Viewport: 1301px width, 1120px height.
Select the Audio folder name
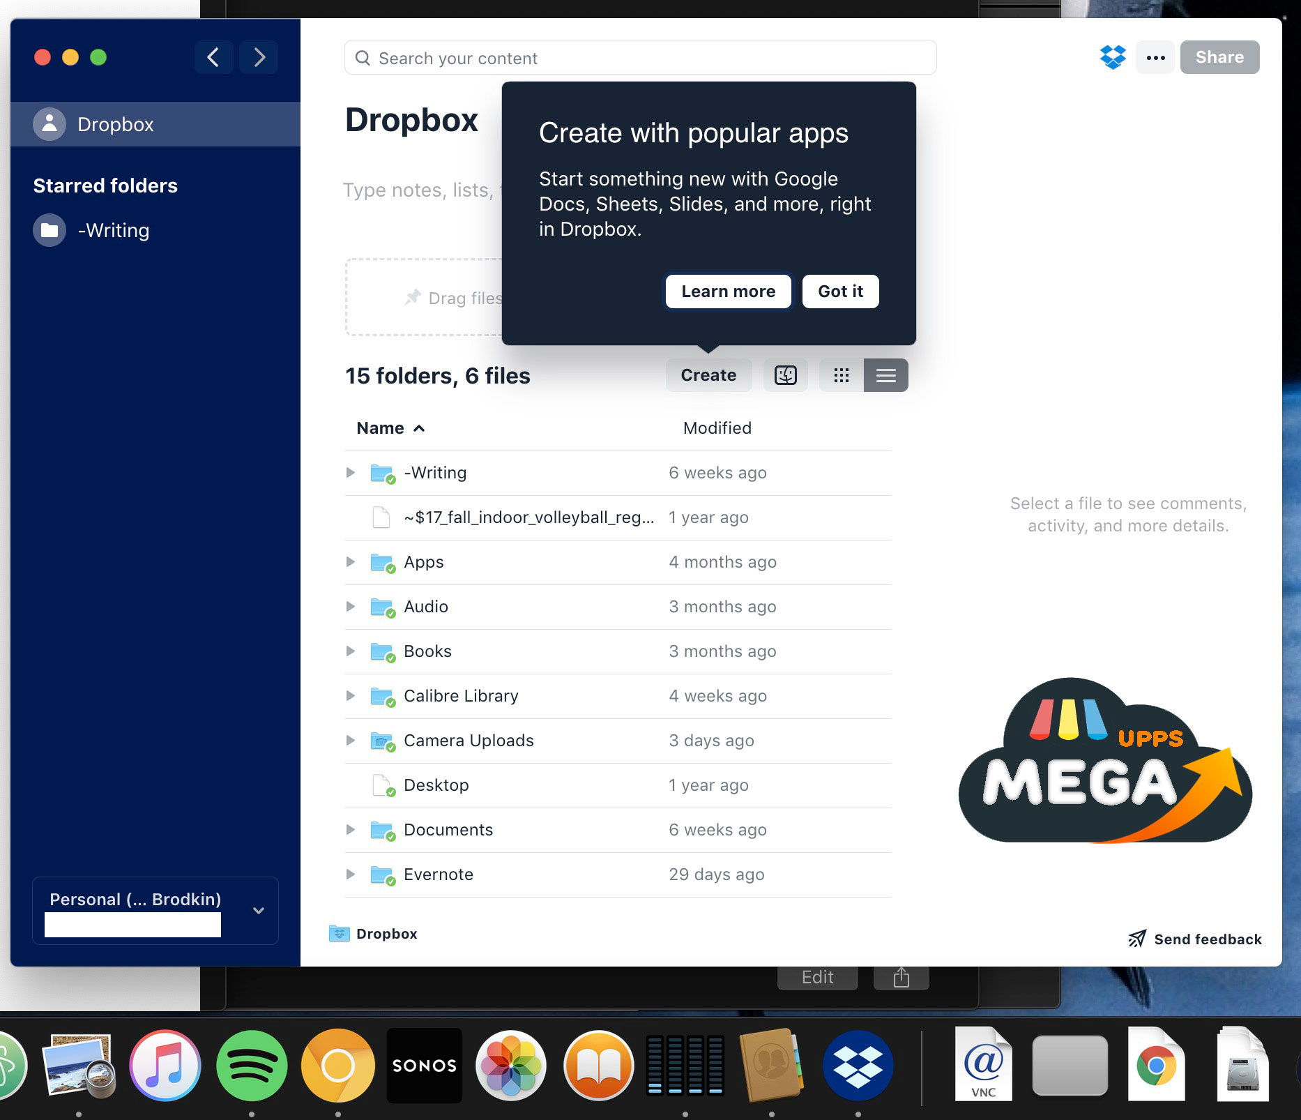point(426,607)
